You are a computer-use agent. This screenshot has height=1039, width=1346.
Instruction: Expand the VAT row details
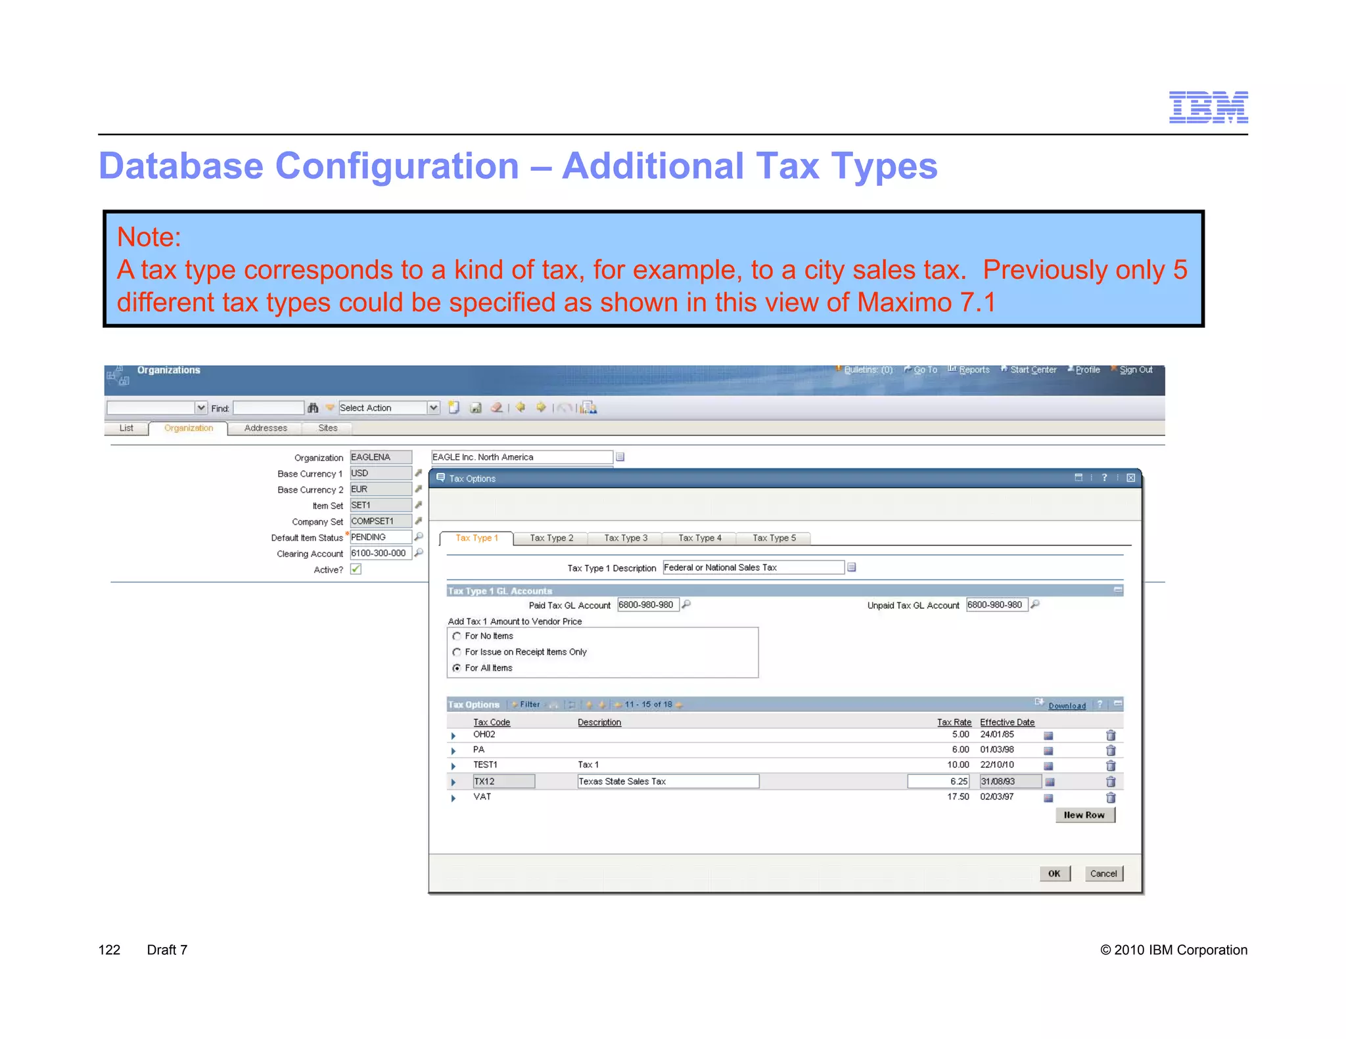[x=453, y=798]
